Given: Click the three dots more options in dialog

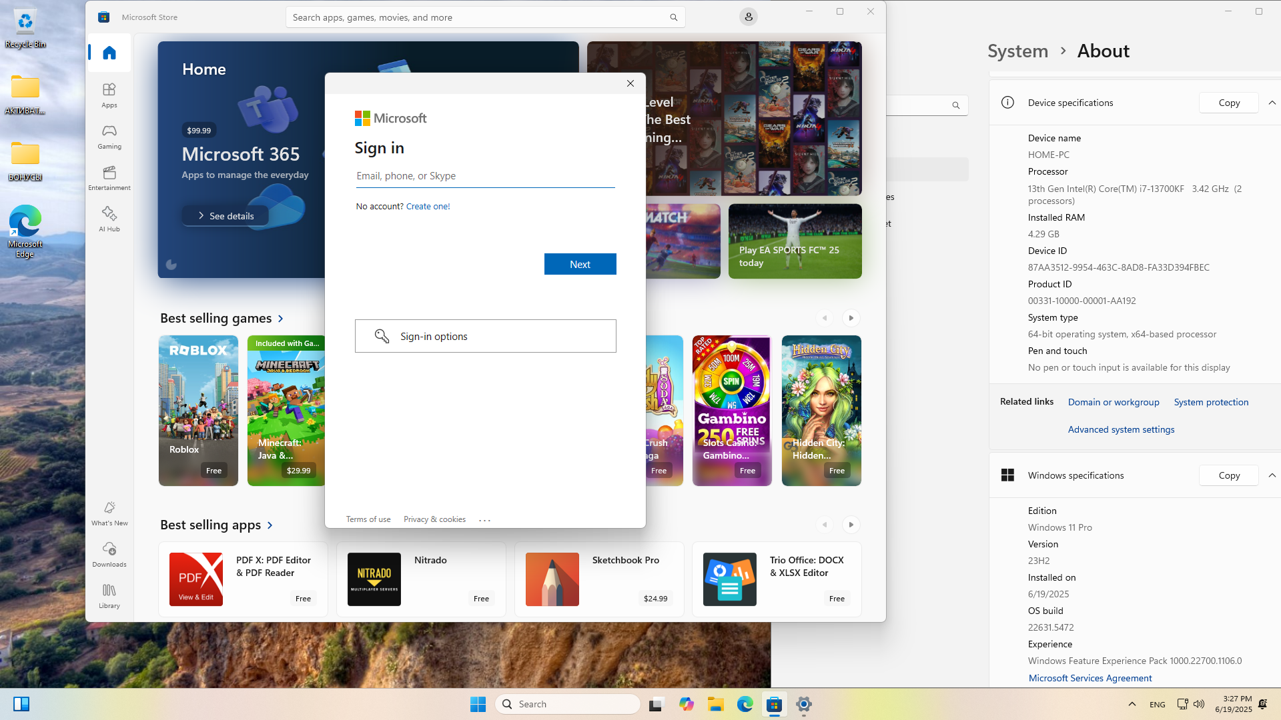Looking at the screenshot, I should pos(485,520).
